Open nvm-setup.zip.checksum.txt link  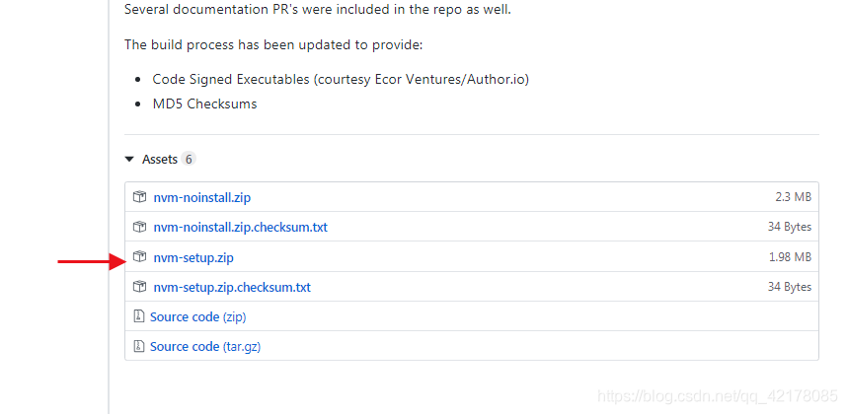point(232,287)
